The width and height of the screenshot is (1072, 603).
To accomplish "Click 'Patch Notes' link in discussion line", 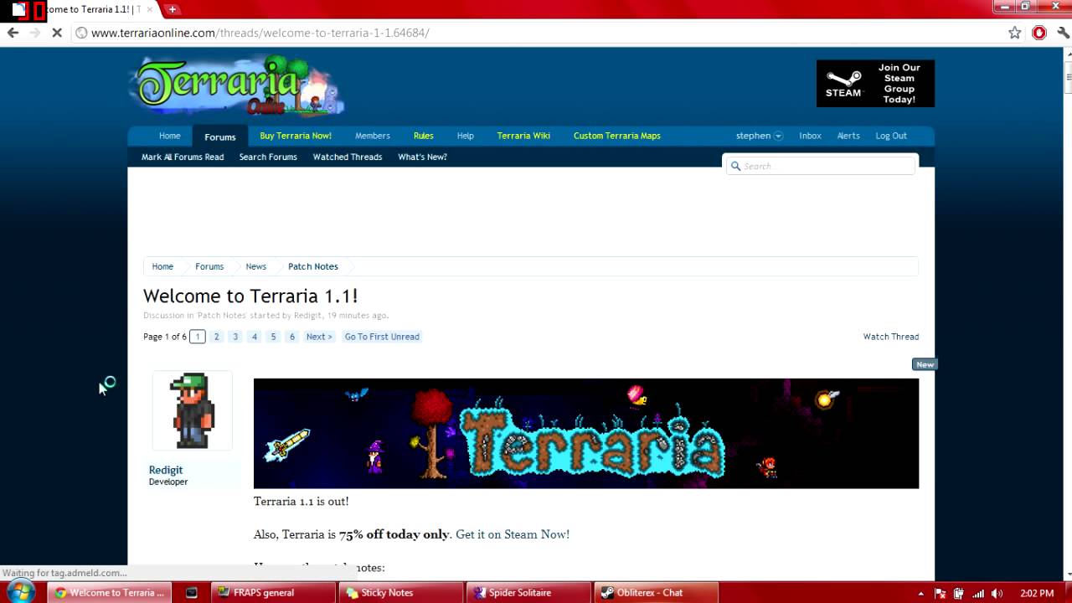I will (x=222, y=316).
